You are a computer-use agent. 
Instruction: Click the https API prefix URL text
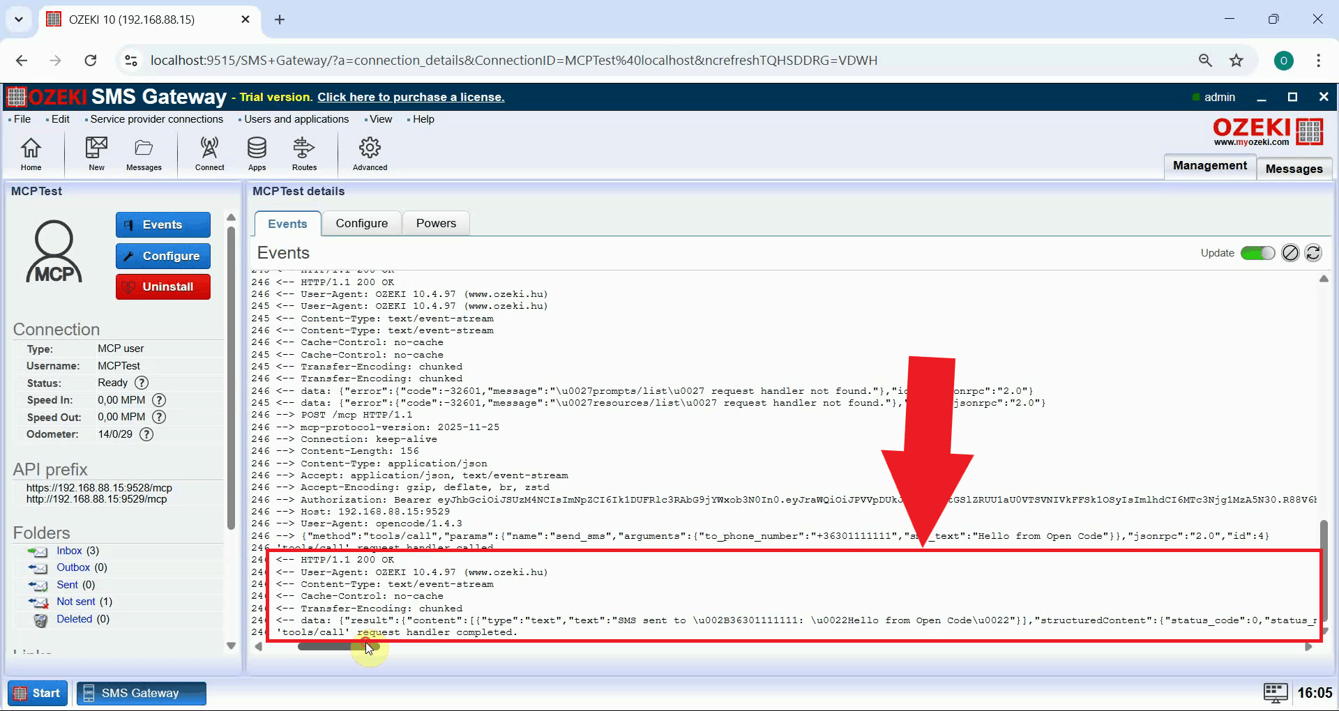coord(99,488)
